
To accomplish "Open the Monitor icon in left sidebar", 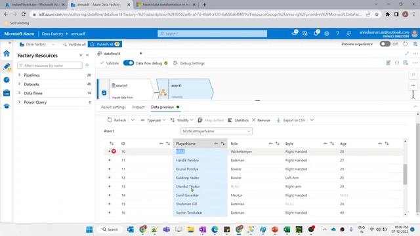I will 7,80.
